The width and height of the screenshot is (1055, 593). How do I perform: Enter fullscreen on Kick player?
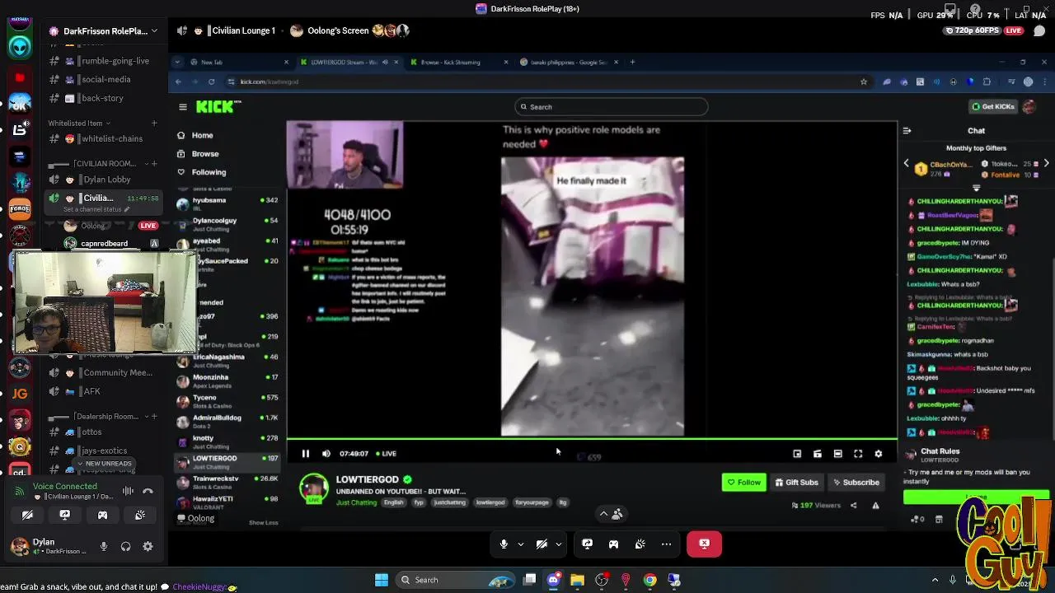(x=858, y=454)
